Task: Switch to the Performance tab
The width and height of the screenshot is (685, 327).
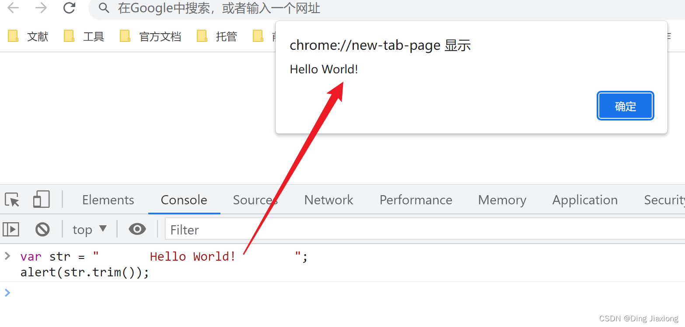Action: pos(416,200)
